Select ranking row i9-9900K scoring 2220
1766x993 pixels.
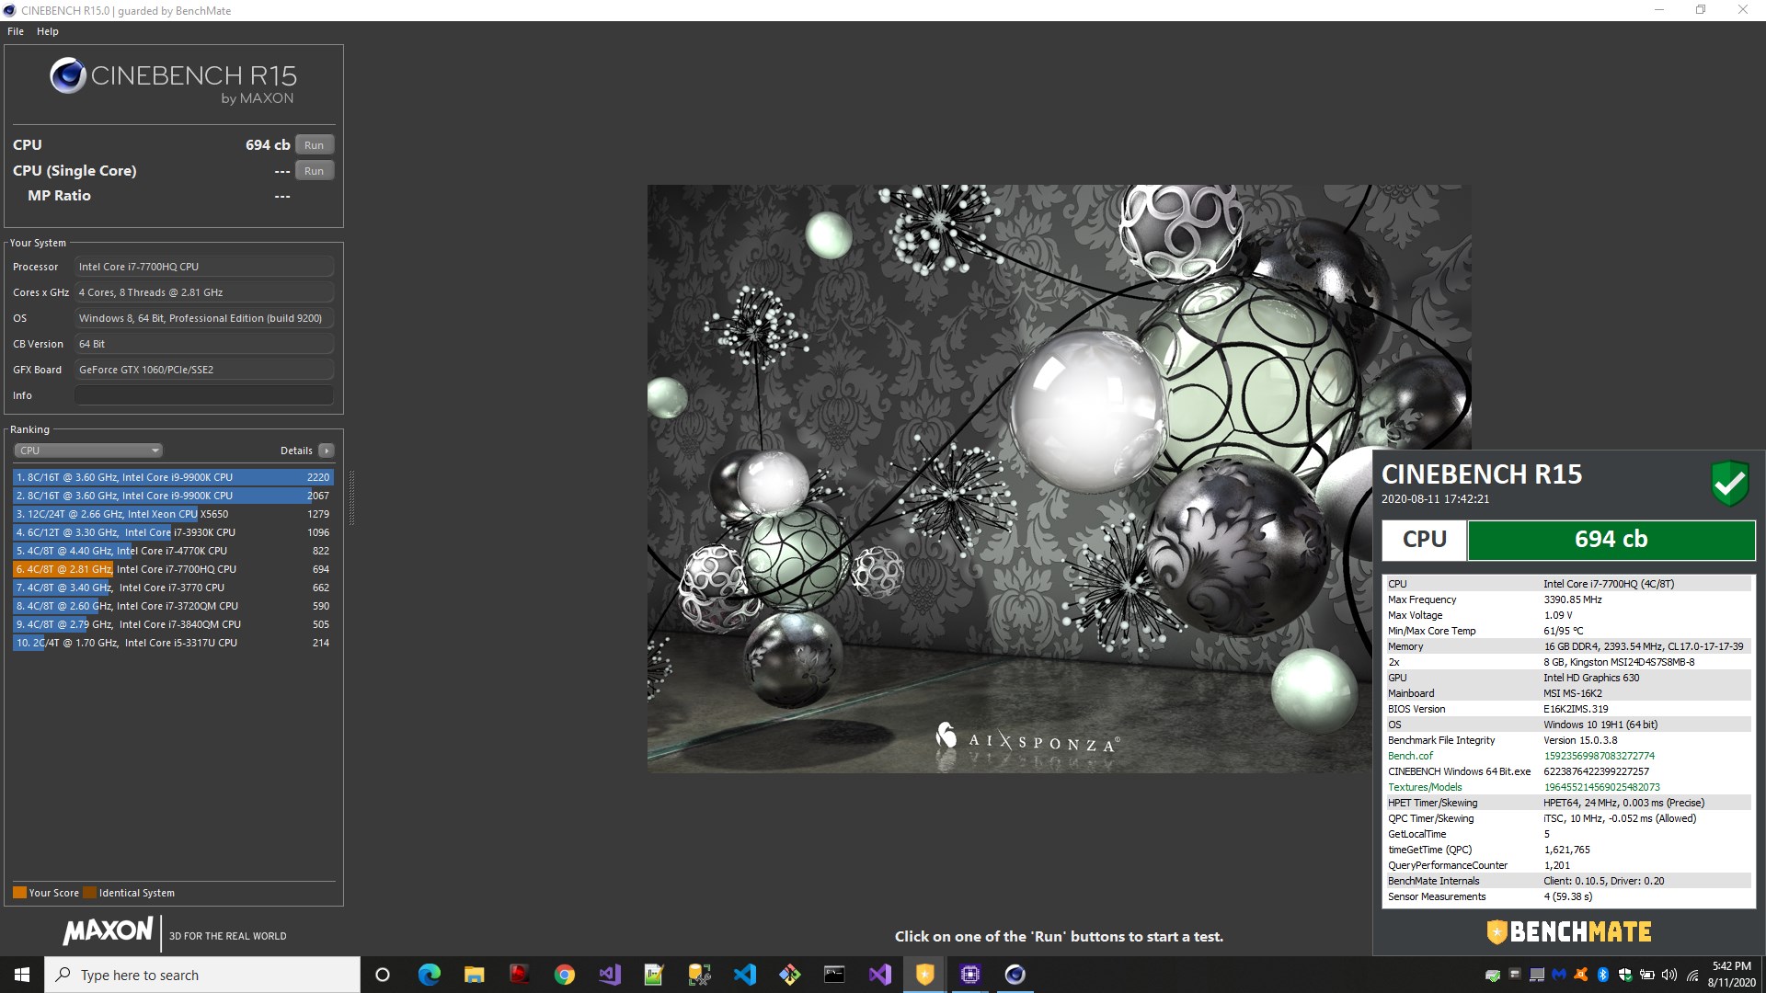[x=173, y=477]
